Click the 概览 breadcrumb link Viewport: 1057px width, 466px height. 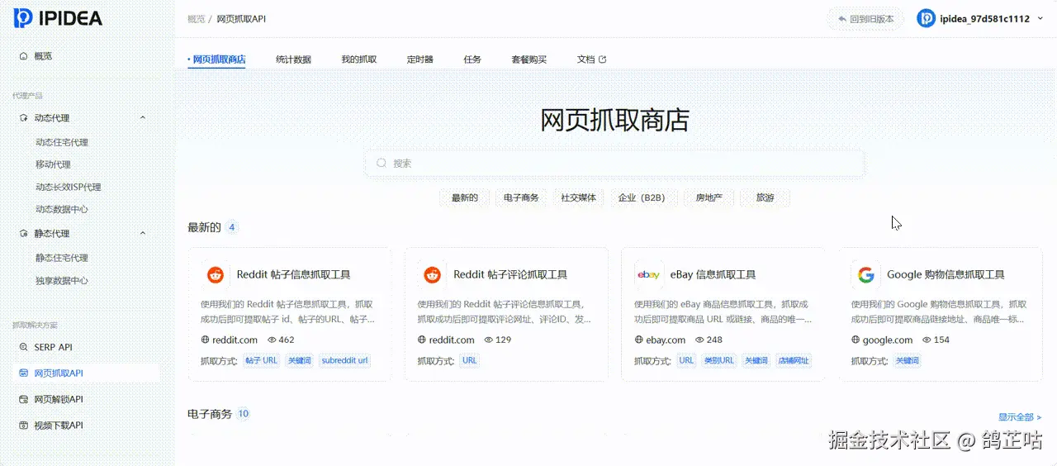(x=196, y=18)
